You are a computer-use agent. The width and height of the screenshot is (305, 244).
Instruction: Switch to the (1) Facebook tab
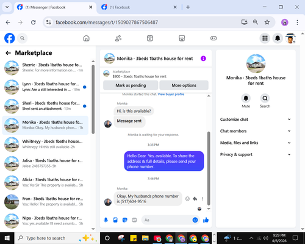click(138, 7)
